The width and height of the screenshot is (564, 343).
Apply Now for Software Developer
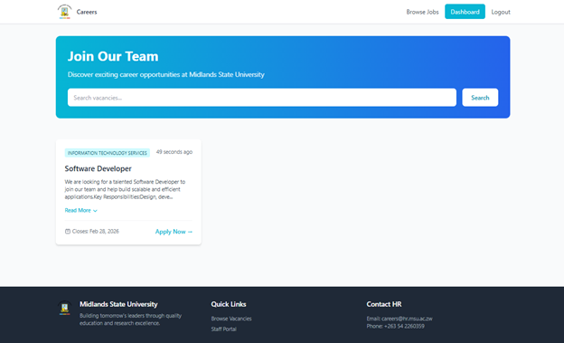coord(174,232)
